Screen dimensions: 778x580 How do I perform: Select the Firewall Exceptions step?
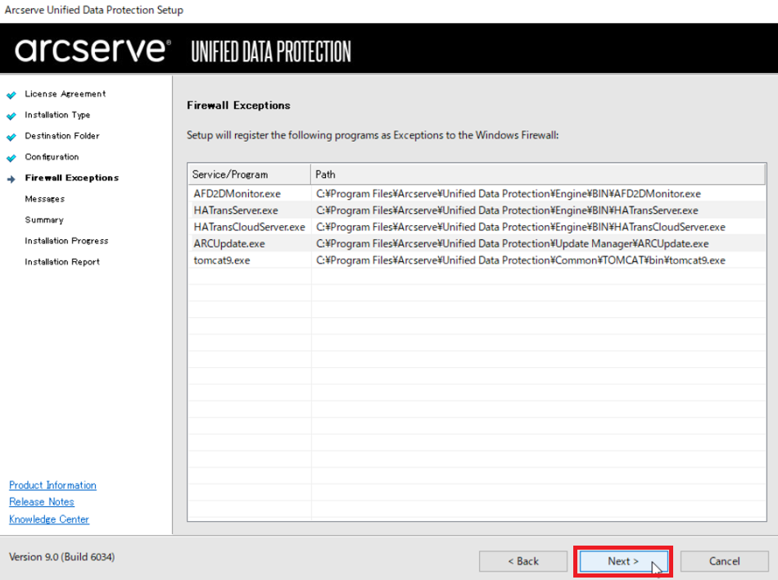pos(72,178)
